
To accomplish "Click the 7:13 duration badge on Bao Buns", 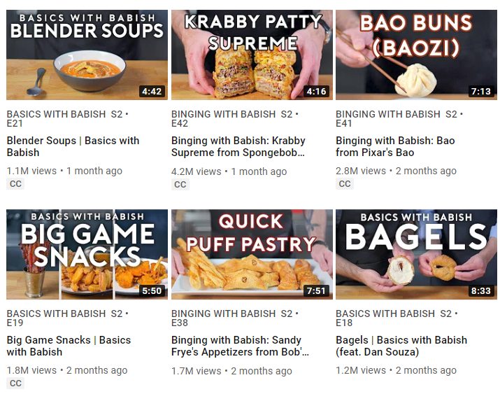I will click(x=481, y=92).
